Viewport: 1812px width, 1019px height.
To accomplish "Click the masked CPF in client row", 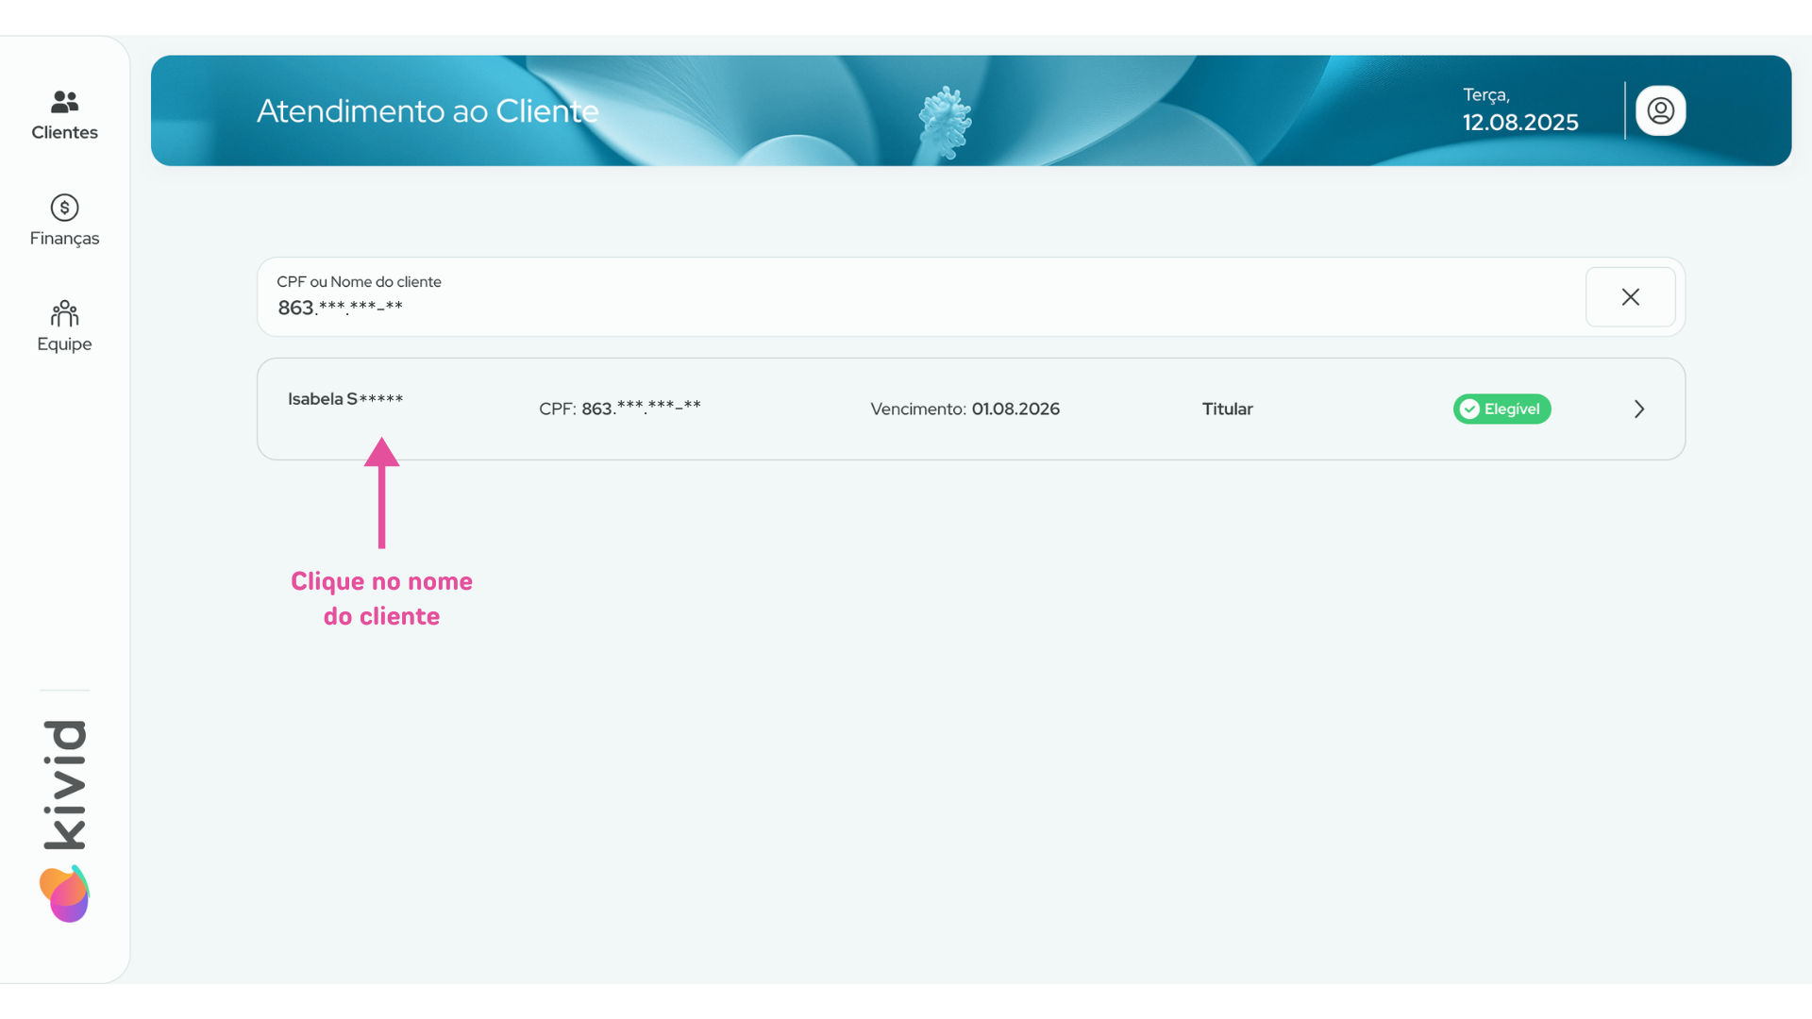I will coord(640,409).
